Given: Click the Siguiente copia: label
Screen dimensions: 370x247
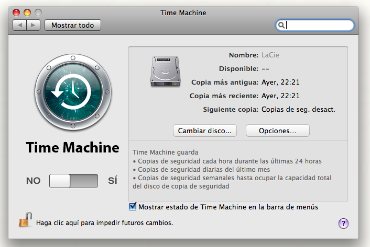Looking at the screenshot, I should [231, 110].
